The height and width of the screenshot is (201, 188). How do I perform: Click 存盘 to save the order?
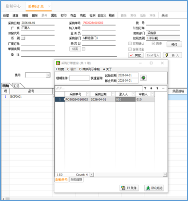pyautogui.click(x=73, y=15)
